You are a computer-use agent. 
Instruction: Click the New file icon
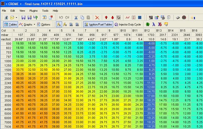[6, 17]
